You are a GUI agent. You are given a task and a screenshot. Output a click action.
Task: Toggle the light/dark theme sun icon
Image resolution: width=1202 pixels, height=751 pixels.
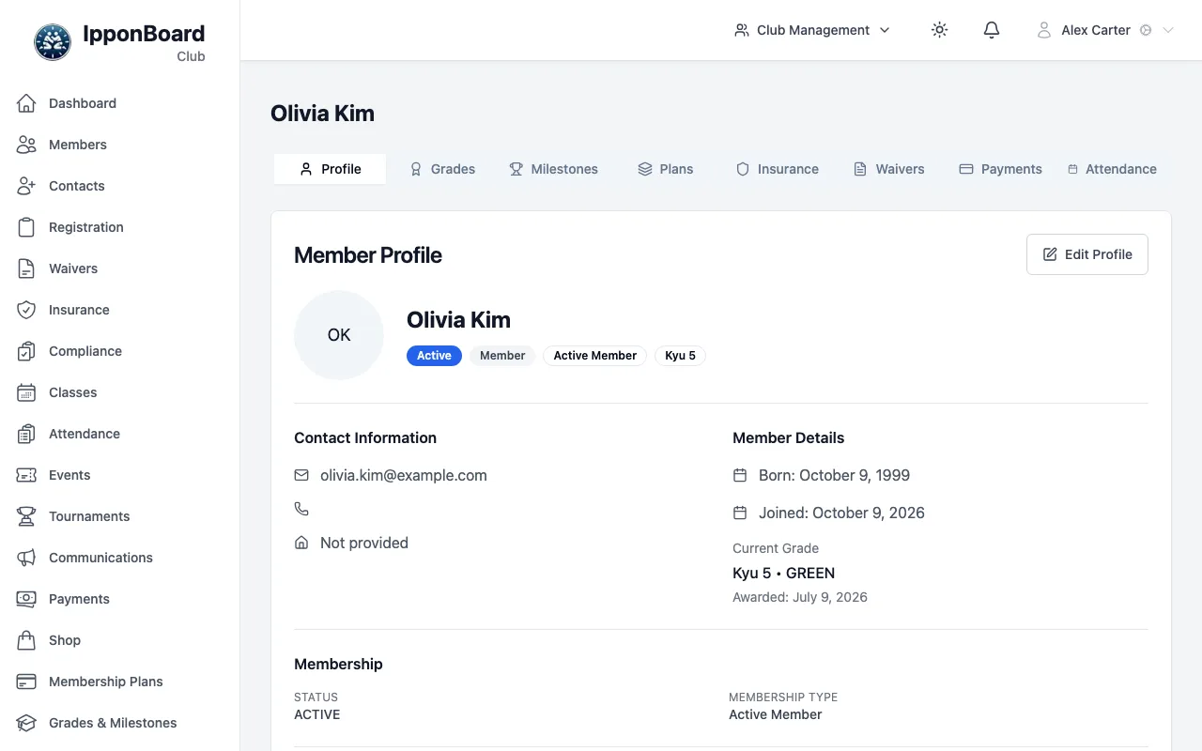tap(939, 30)
